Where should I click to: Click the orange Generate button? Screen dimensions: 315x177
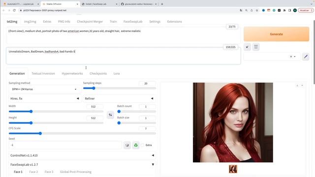coord(276,34)
